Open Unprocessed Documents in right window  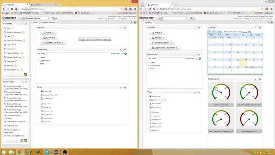pos(164,48)
